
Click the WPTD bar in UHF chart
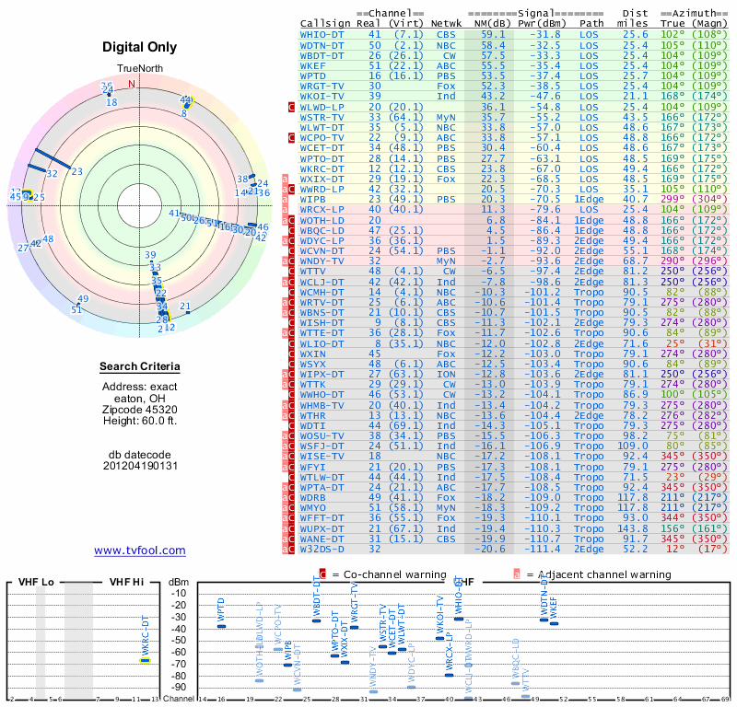coord(221,626)
